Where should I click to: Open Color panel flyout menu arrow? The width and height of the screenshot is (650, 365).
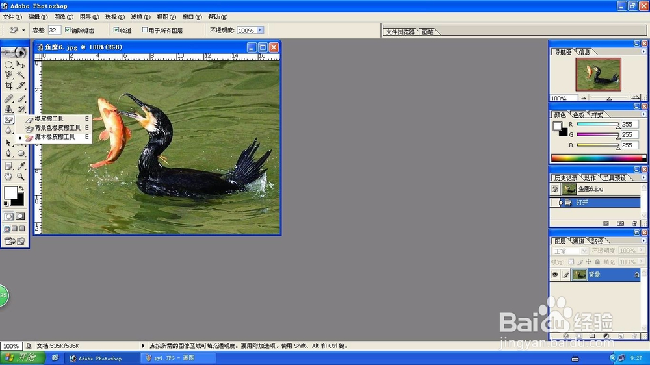(643, 114)
